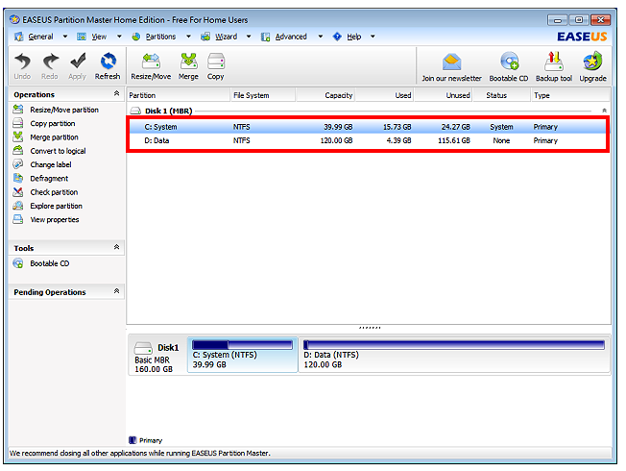Click the 15.73 GB used value
626x471 pixels.
coord(397,127)
